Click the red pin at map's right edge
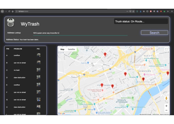Viewport: 174px width, 124px height. pyautogui.click(x=168, y=73)
